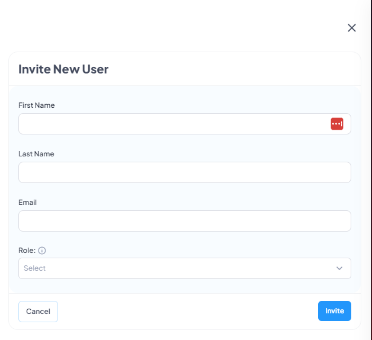Image resolution: width=372 pixels, height=340 pixels.
Task: Click the First Name label
Action: pyautogui.click(x=37, y=105)
